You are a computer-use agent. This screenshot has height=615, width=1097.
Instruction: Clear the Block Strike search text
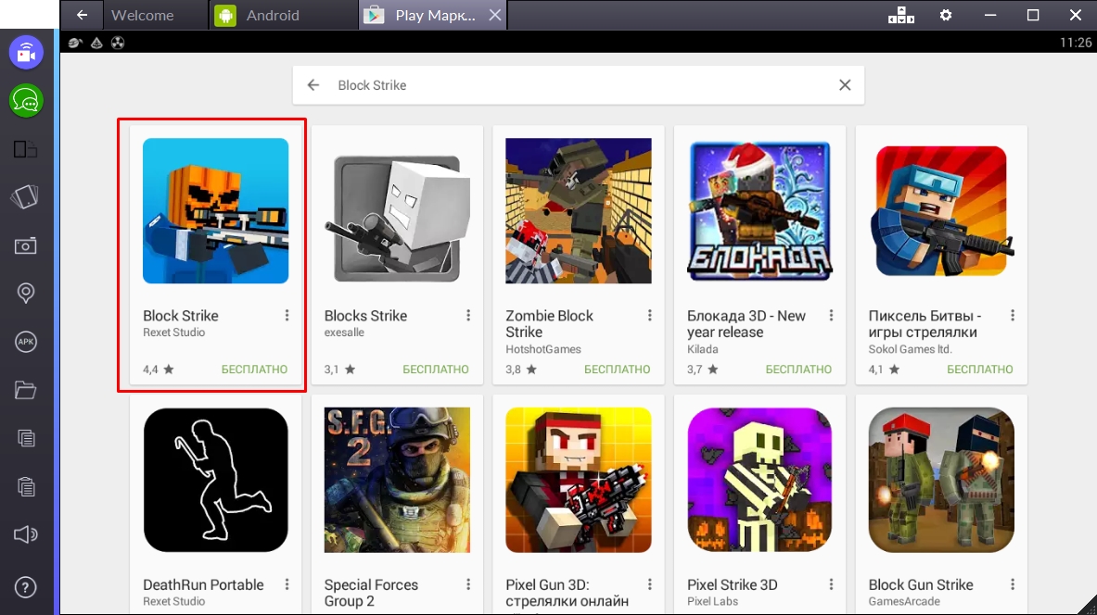click(x=845, y=85)
